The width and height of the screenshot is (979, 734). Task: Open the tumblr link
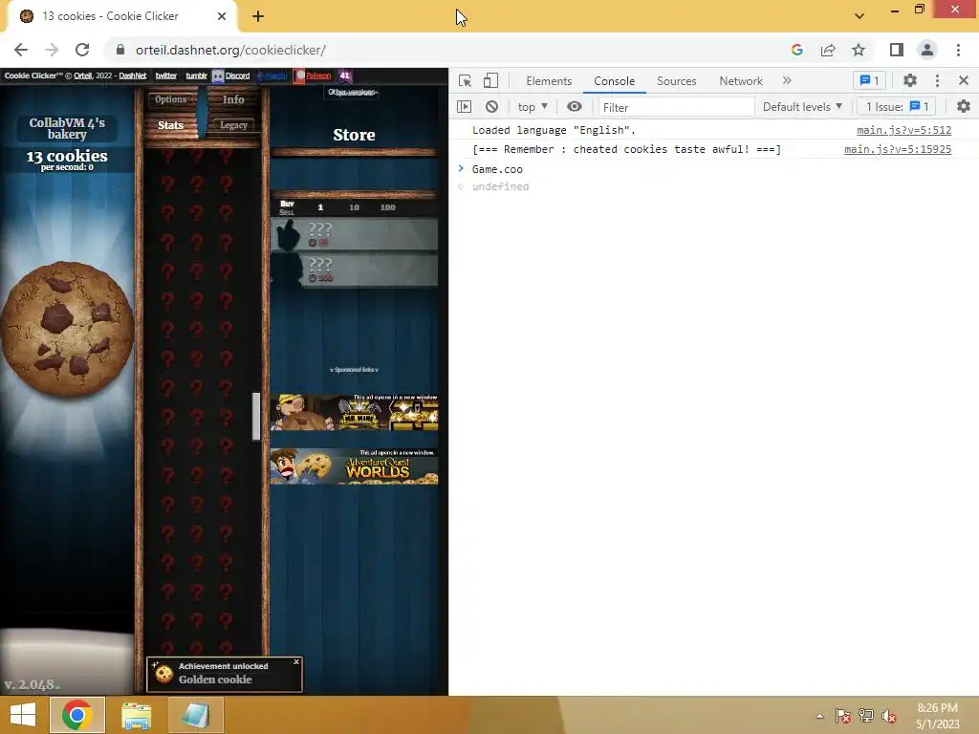pyautogui.click(x=196, y=76)
